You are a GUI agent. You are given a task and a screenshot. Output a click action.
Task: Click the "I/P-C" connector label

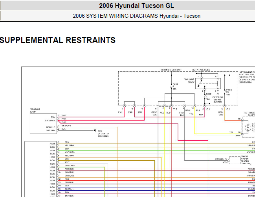pos(228,109)
